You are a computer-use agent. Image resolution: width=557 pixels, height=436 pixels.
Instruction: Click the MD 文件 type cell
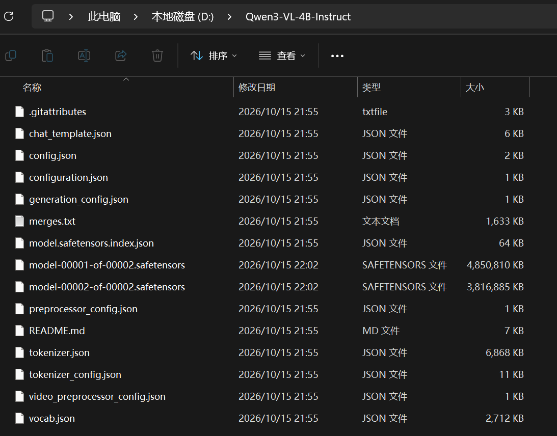point(381,331)
